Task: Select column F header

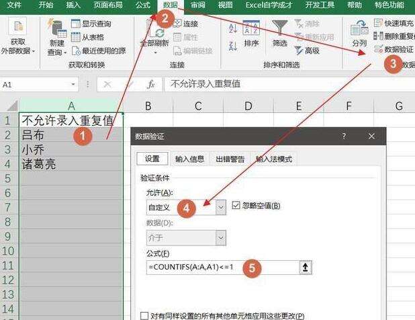Action: 349,106
